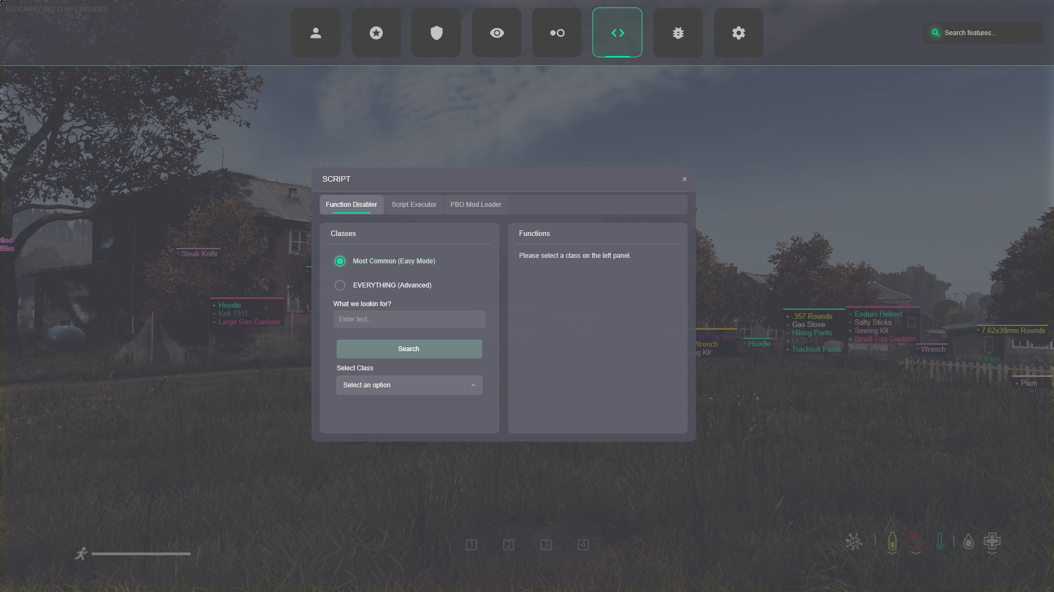Click the two-circles icon in top bar
The image size is (1054, 592).
pyautogui.click(x=557, y=33)
